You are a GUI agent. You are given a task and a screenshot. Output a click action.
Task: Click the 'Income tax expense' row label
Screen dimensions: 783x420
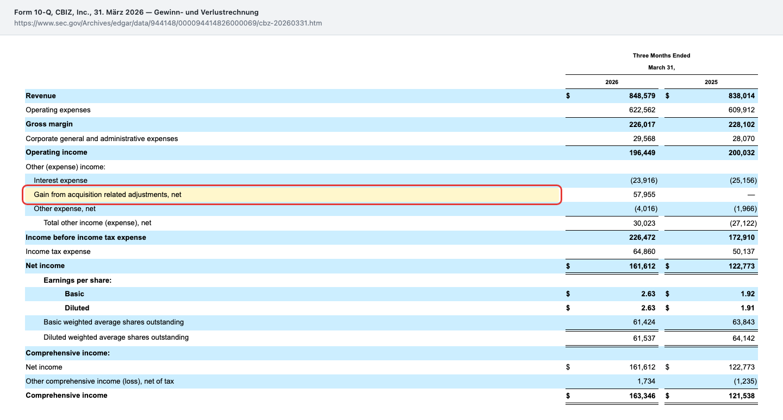coord(58,252)
